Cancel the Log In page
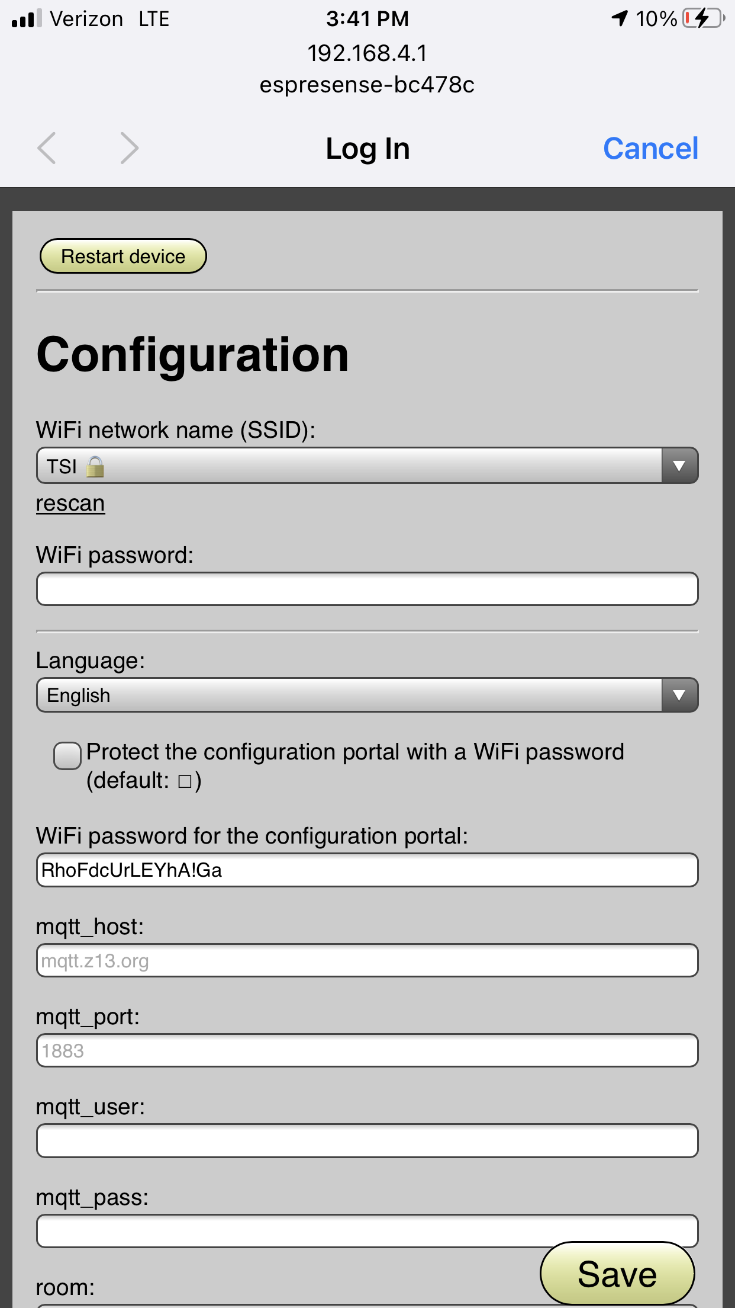 (650, 148)
